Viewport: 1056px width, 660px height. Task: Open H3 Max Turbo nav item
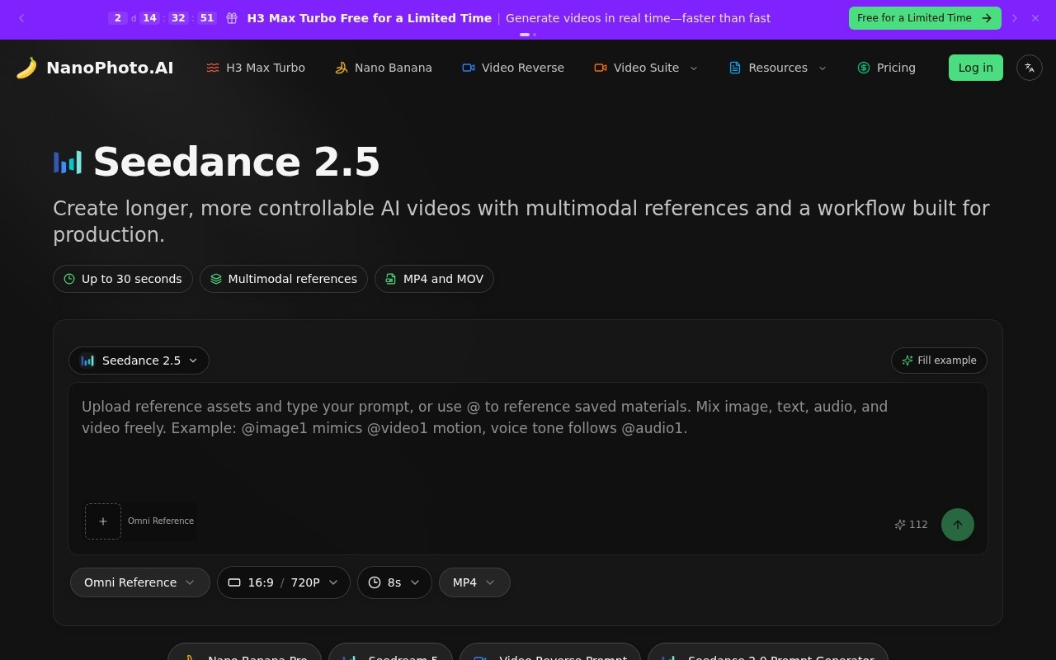[256, 68]
